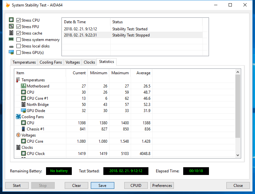Disable the Stress CPU checkbox
This screenshot has width=255, height=194.
click(19, 20)
